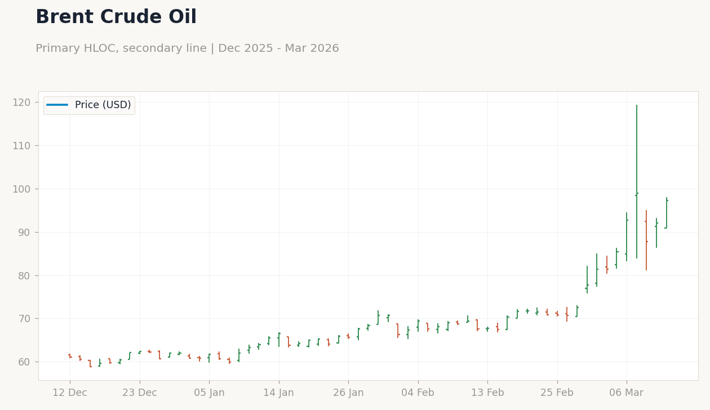Screen dimensions: 710x410
Task: Click the 12 Dec axis label
Action: (x=70, y=392)
